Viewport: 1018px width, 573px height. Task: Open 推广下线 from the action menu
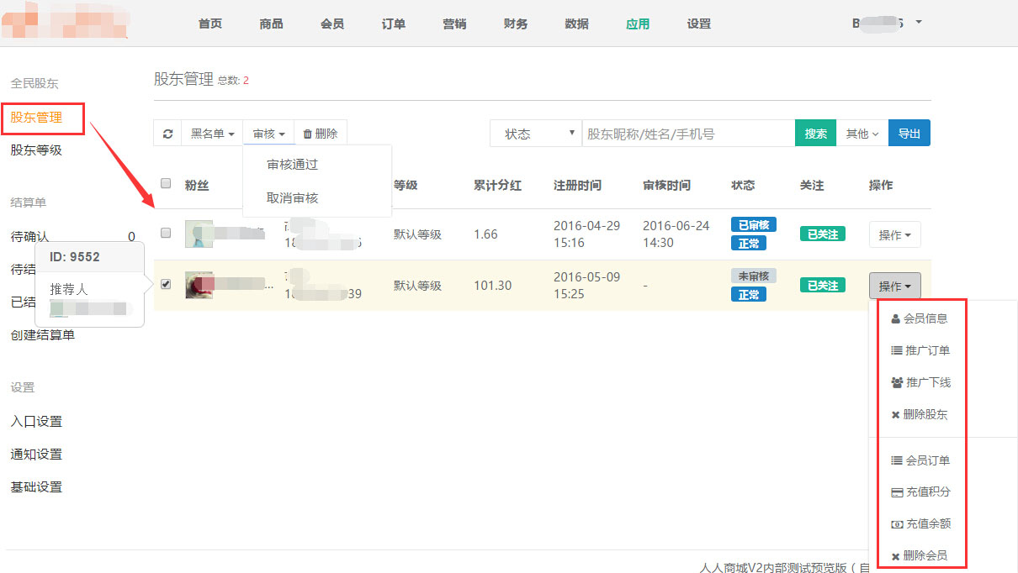[x=920, y=383]
